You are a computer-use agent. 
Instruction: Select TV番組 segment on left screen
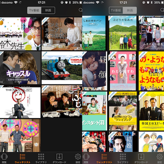click(34, 10)
